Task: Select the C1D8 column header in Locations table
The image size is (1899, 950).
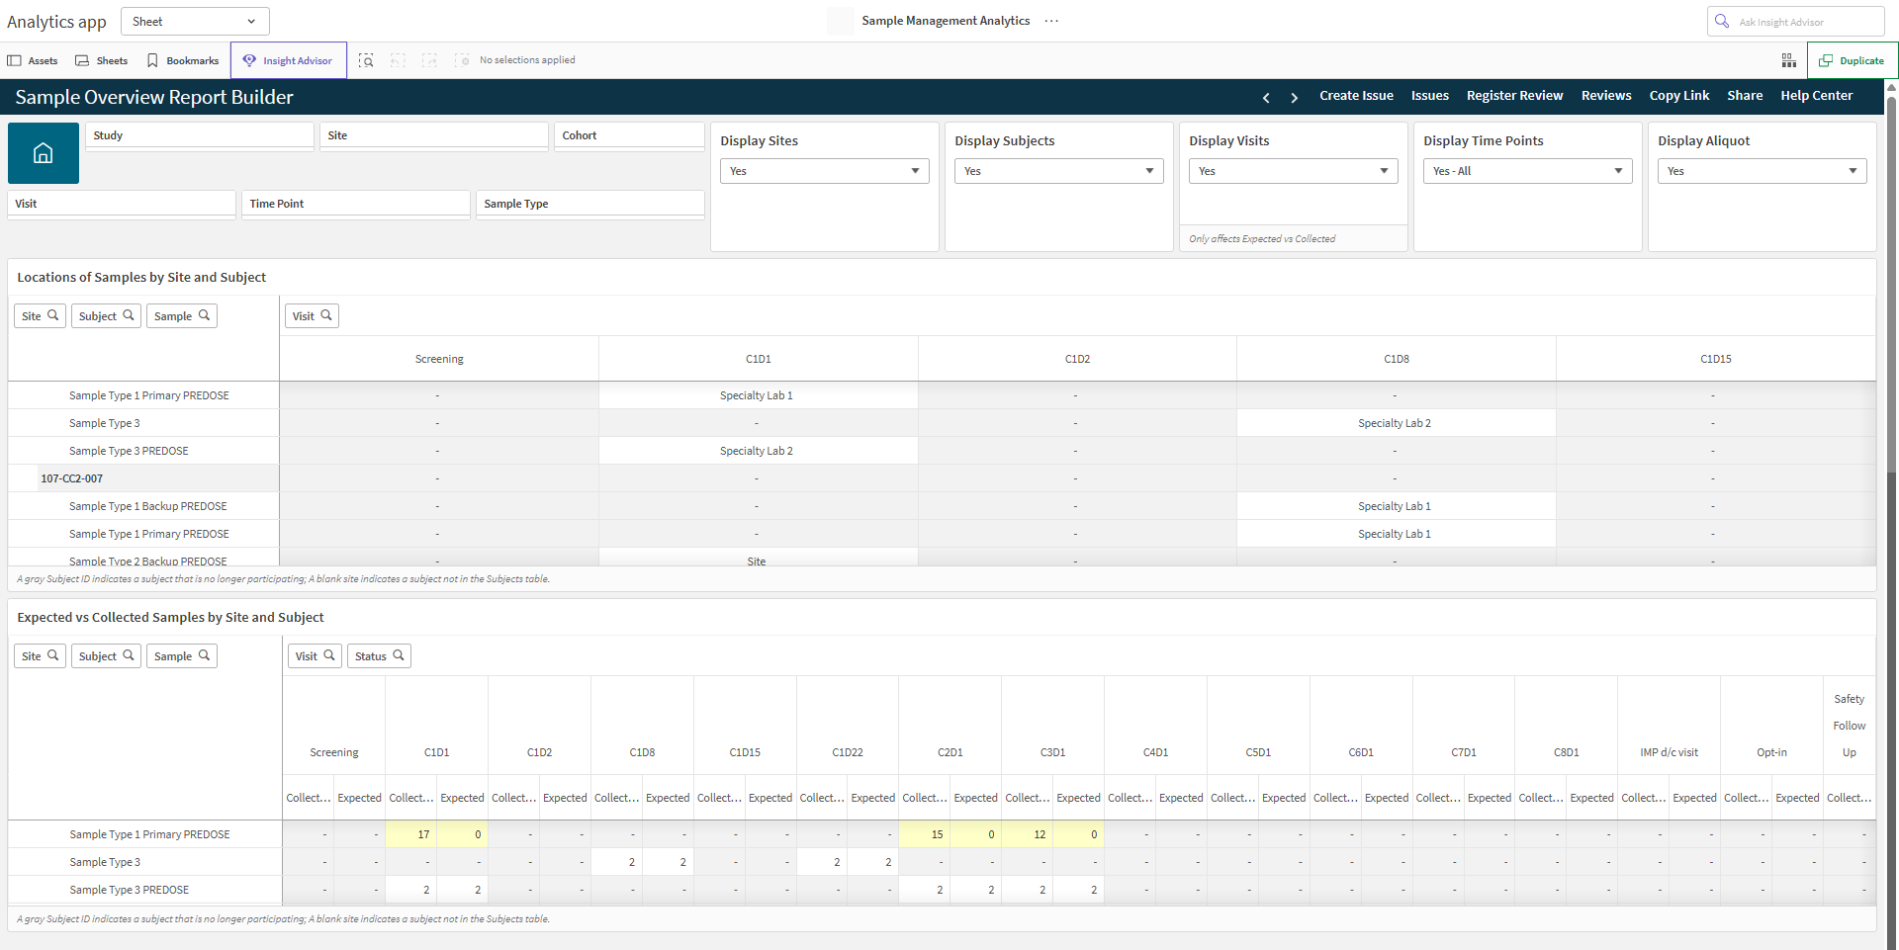Action: tap(1396, 359)
